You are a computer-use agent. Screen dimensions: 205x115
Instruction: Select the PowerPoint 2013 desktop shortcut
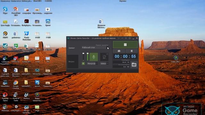coord(16,11)
